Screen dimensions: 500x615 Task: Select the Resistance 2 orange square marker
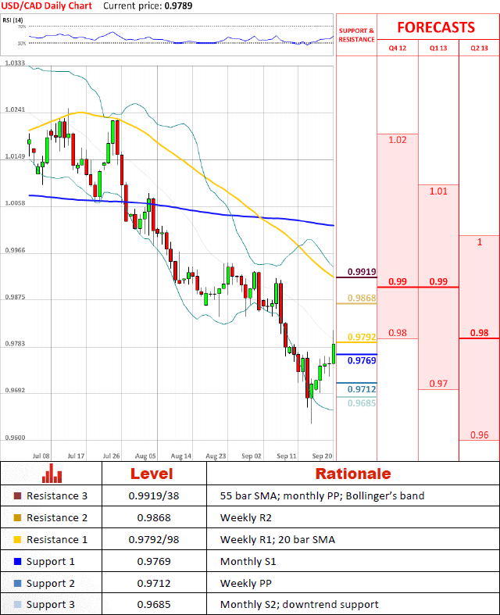18,517
